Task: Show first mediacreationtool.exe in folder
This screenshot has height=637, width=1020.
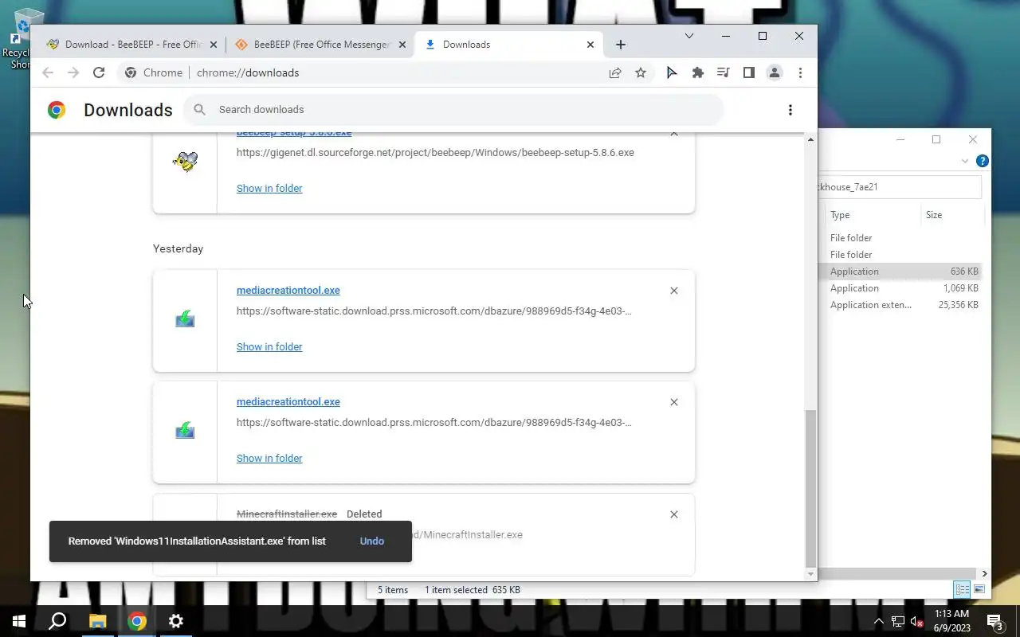Action: 269,347
